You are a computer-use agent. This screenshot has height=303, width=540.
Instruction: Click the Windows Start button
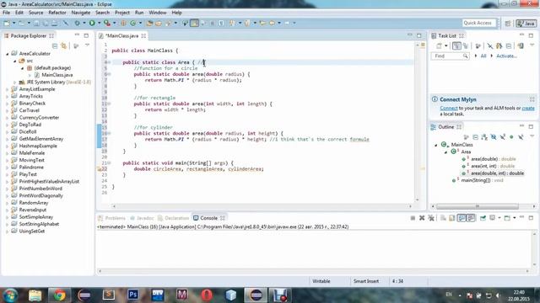[10, 295]
